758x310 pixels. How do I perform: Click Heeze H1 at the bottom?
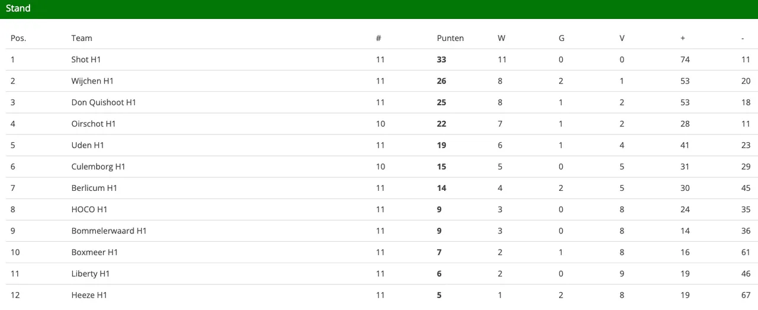(89, 295)
